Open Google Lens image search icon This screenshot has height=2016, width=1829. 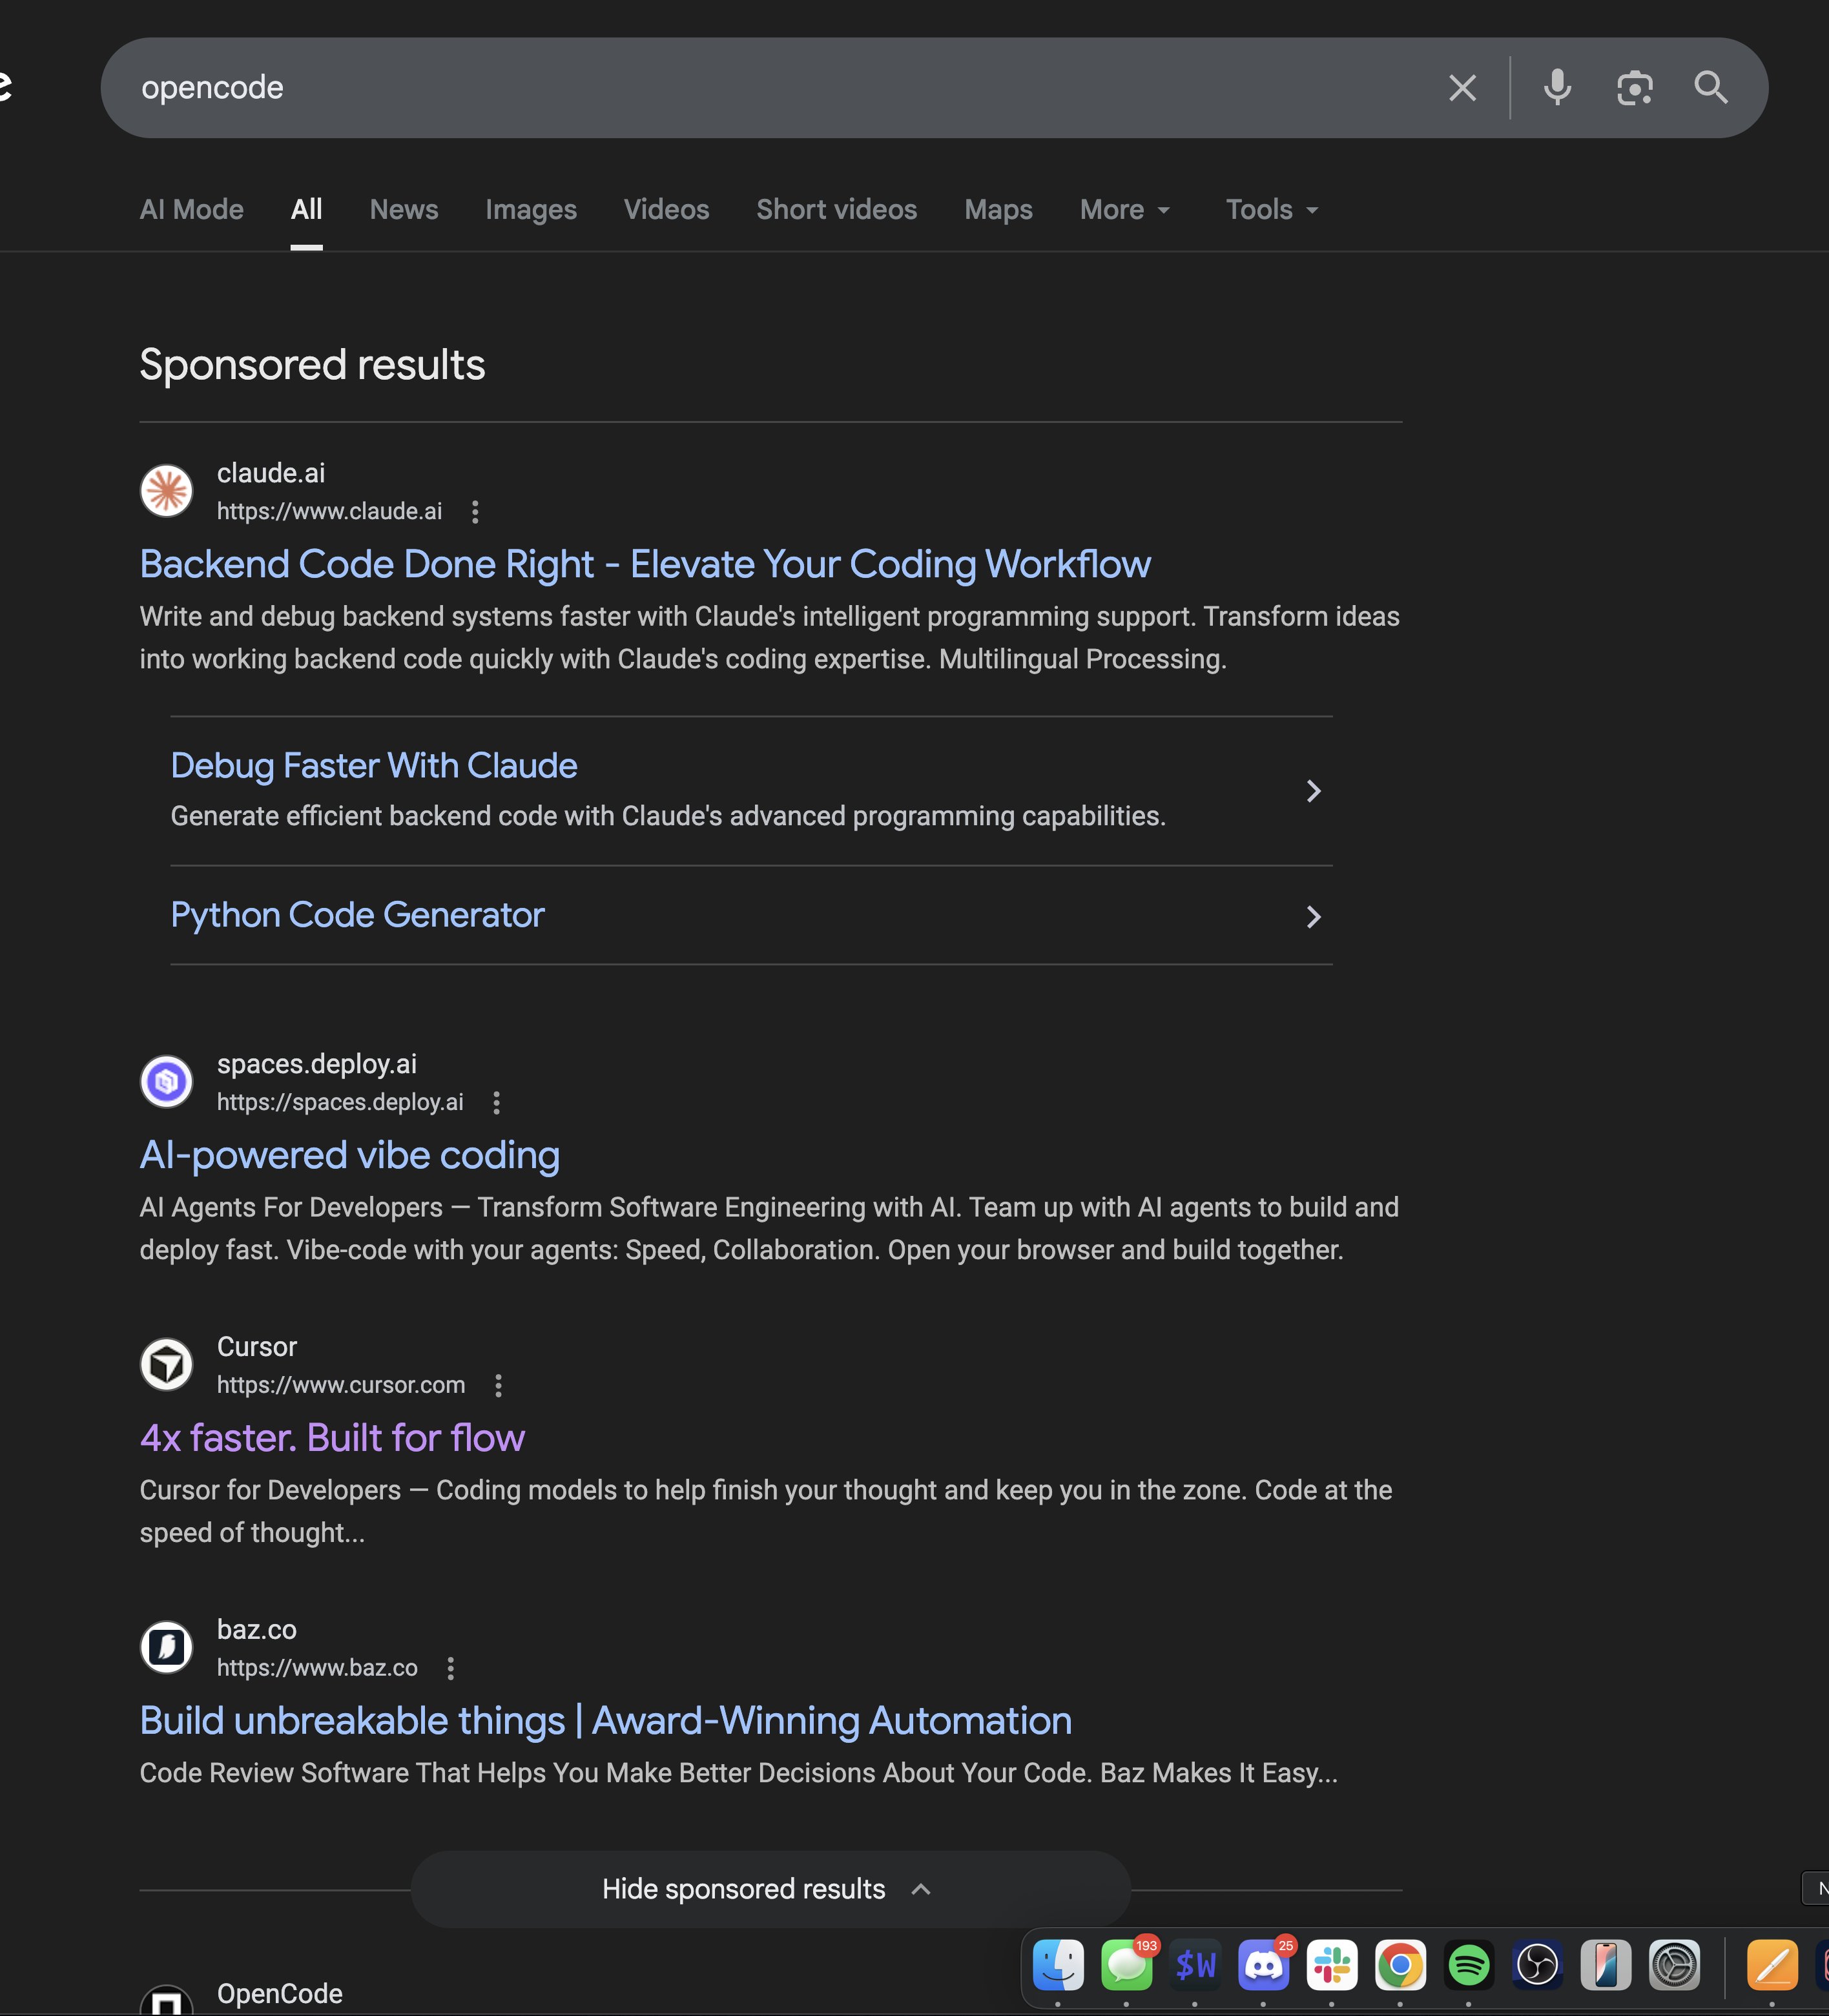click(x=1634, y=88)
